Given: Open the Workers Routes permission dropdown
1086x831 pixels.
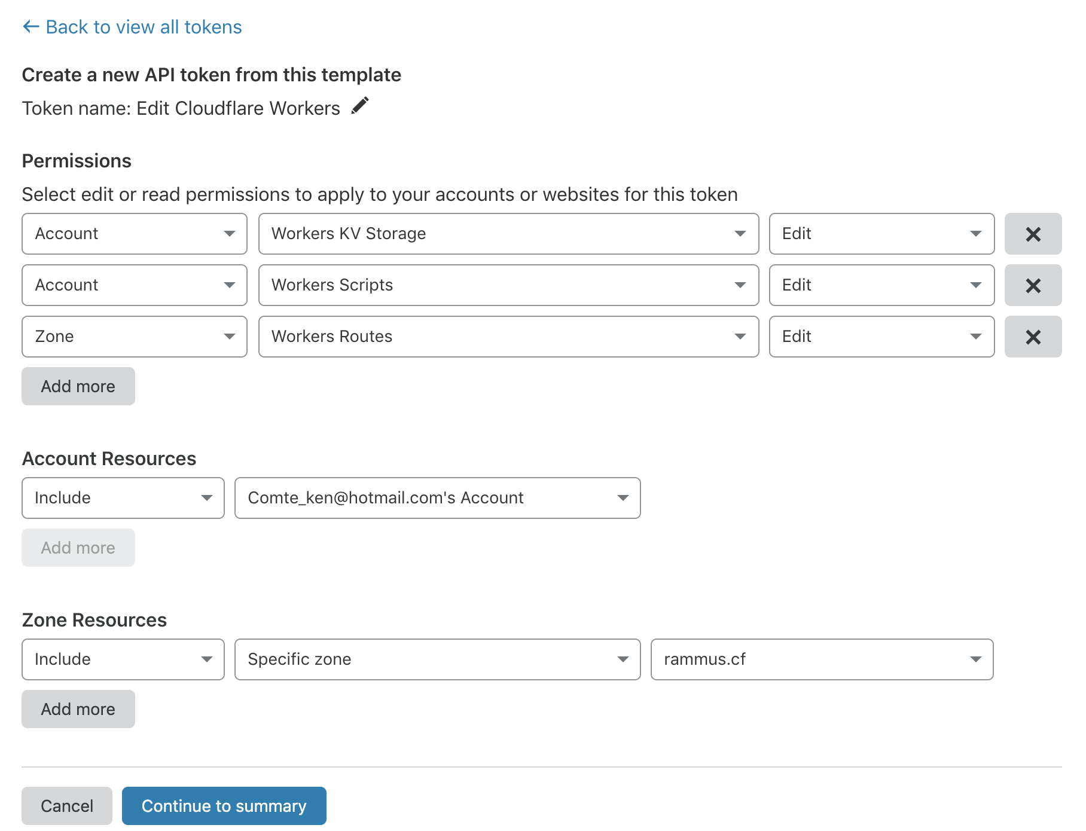Looking at the screenshot, I should click(508, 337).
